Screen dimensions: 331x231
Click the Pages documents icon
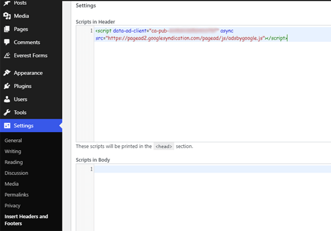tap(7, 29)
